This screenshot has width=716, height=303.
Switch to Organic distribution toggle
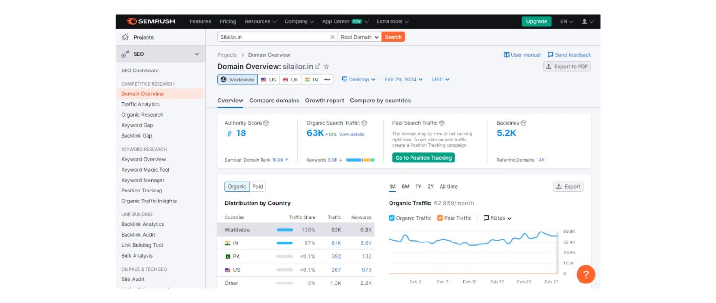pyautogui.click(x=237, y=187)
